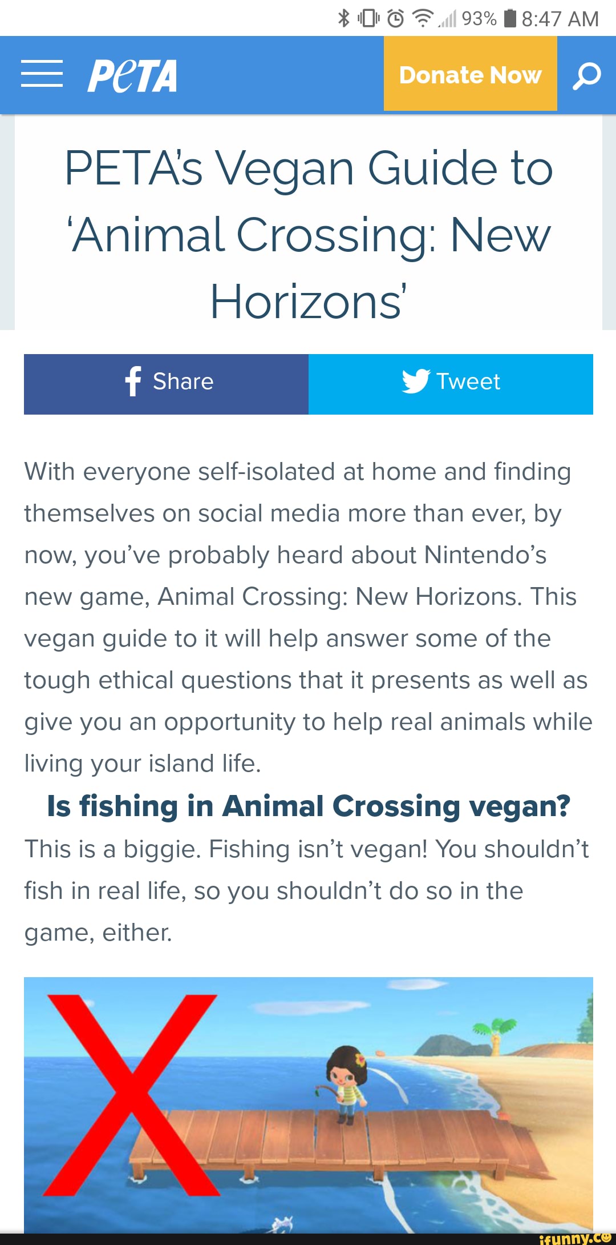Screen dimensions: 616x1245
Task: Tap the vibrate mode icon in the status bar
Action: pos(368,18)
